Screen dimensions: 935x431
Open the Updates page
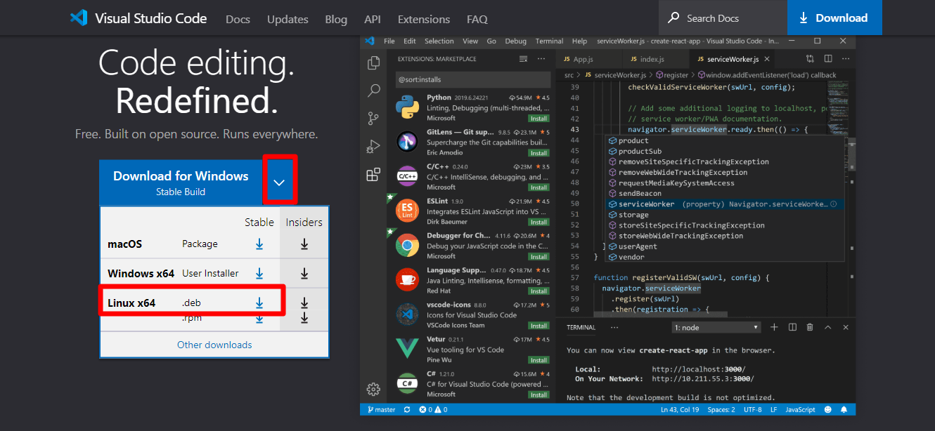288,19
